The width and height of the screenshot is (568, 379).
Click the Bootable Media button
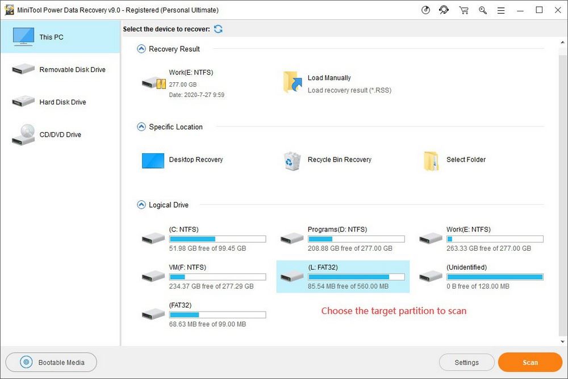(x=51, y=362)
